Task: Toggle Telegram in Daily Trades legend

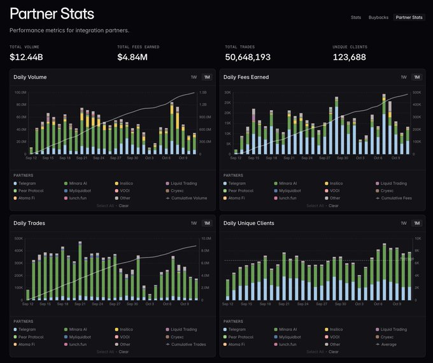Action: pyautogui.click(x=25, y=330)
